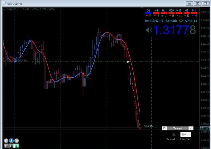Viewport: 211px width, 149px height.
Task: Close the GBPUSD,H1 chart window
Action: click(x=206, y=4)
